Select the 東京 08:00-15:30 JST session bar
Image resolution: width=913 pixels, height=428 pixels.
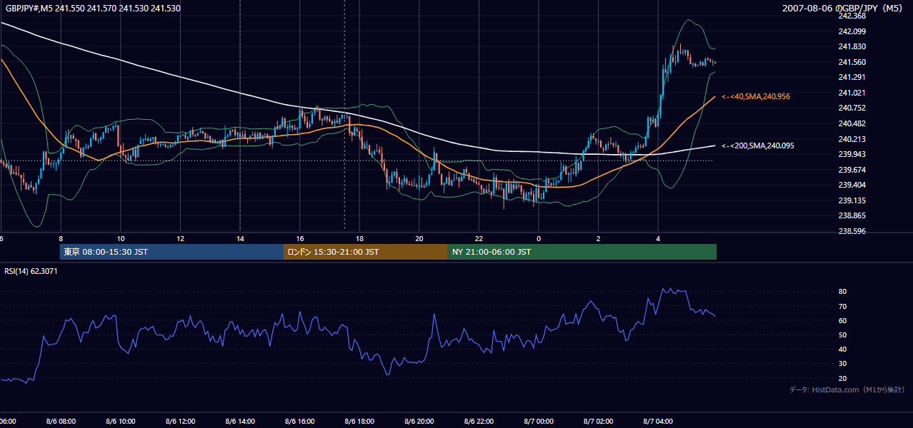click(x=171, y=252)
